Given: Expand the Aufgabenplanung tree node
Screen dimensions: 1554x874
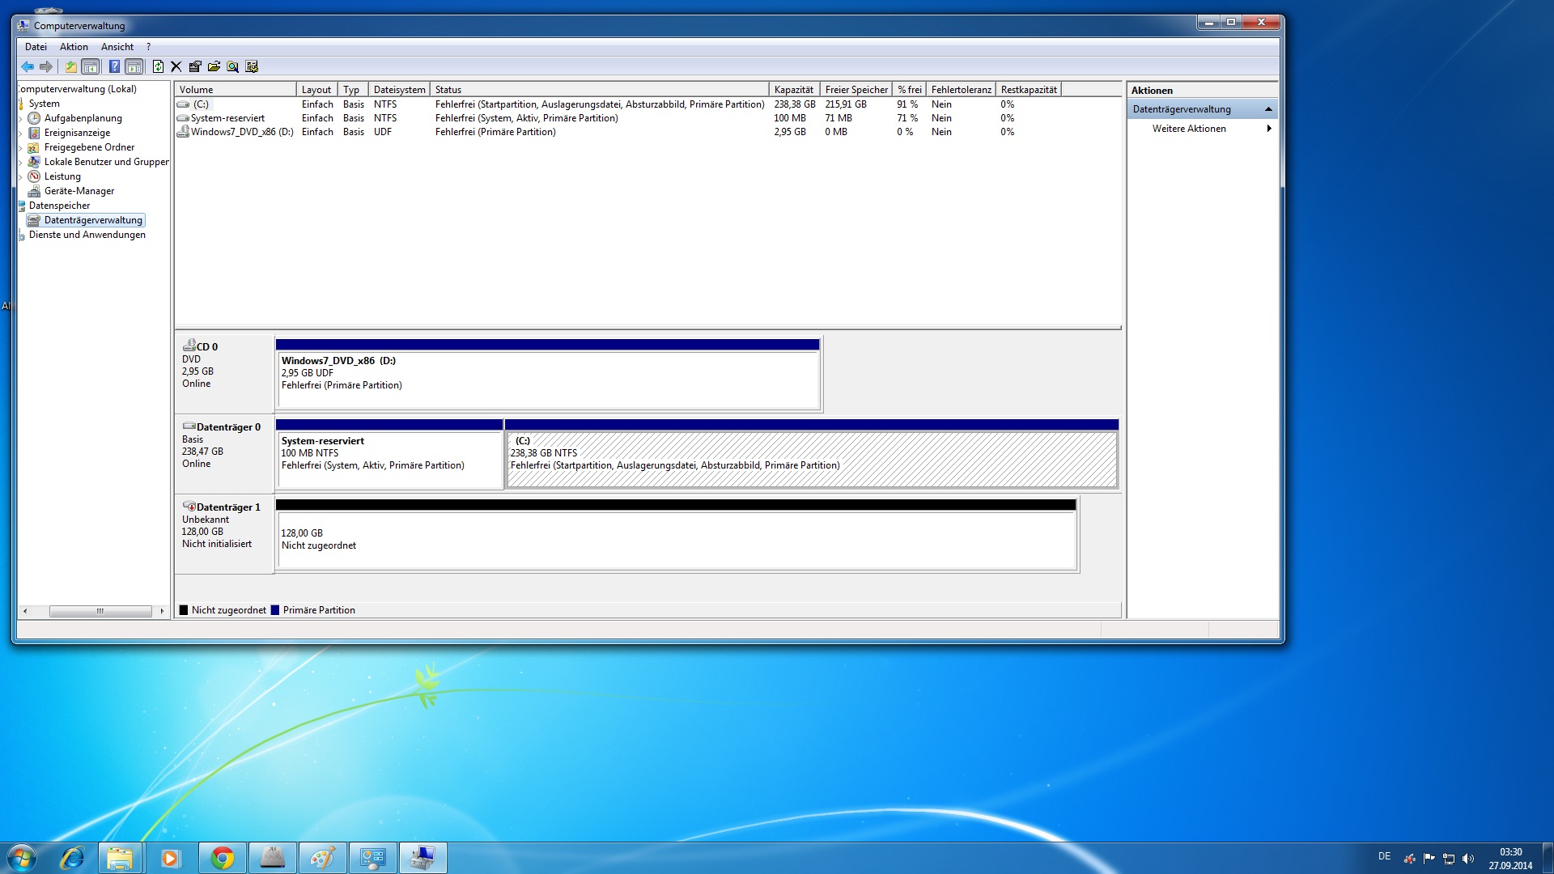Looking at the screenshot, I should point(21,119).
